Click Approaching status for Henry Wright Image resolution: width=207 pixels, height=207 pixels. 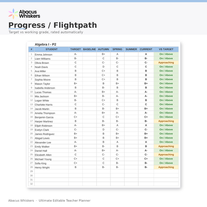[x=166, y=167]
